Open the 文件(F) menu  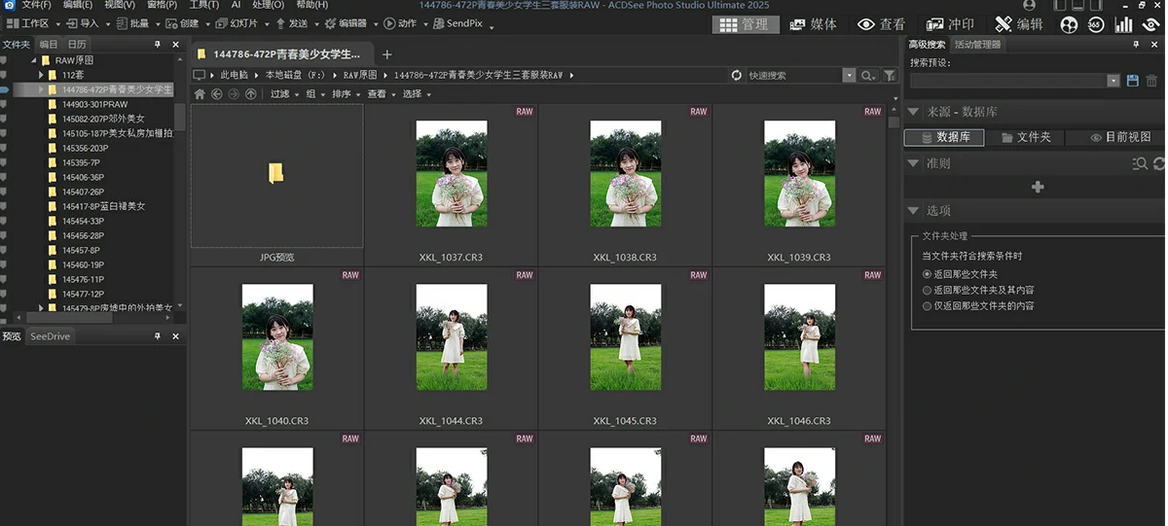36,5
